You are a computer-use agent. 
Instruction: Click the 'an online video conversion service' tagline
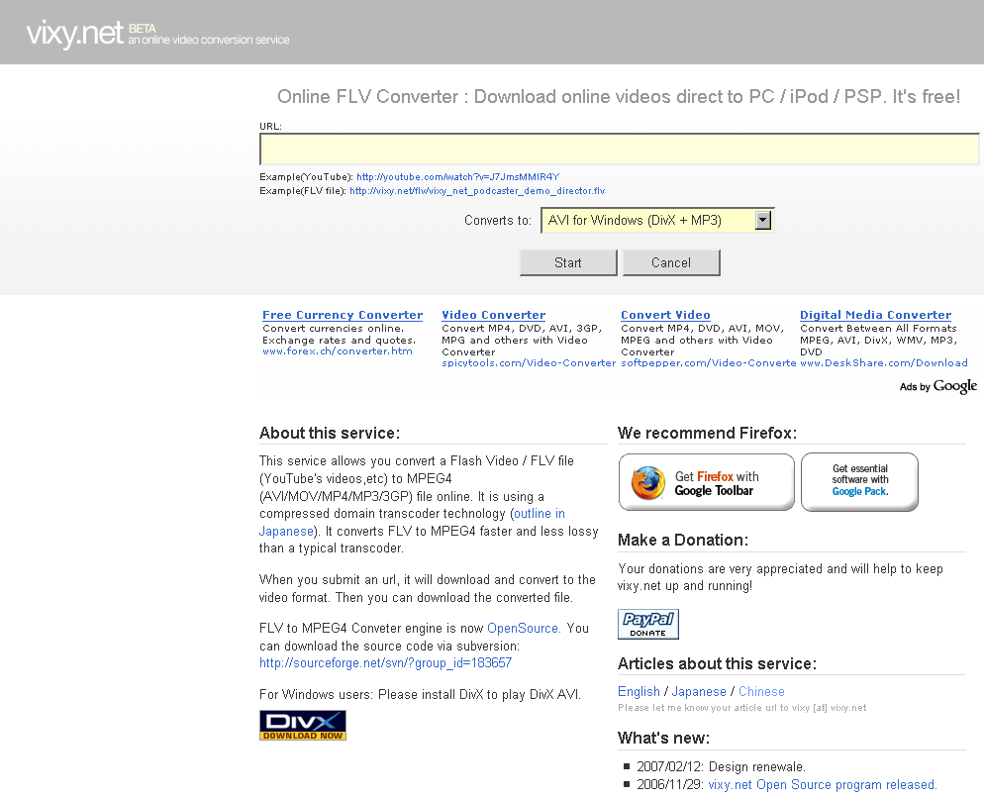(209, 40)
